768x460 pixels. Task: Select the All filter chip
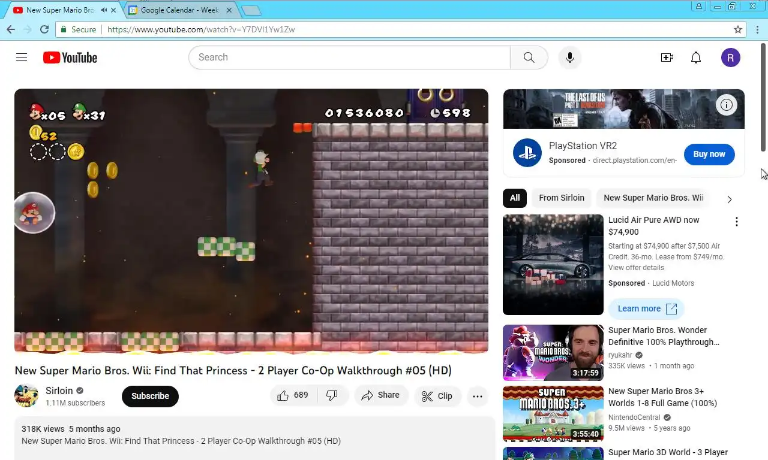tap(515, 198)
